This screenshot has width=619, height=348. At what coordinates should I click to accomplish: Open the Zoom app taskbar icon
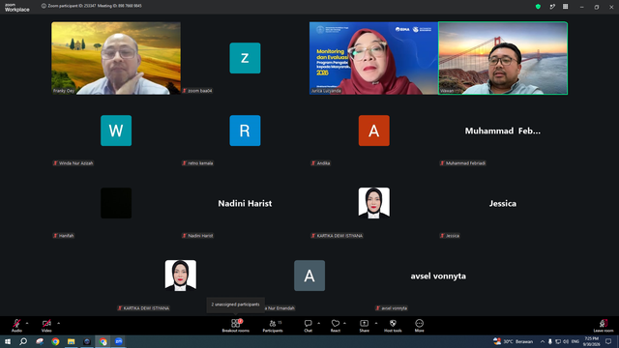coord(119,341)
